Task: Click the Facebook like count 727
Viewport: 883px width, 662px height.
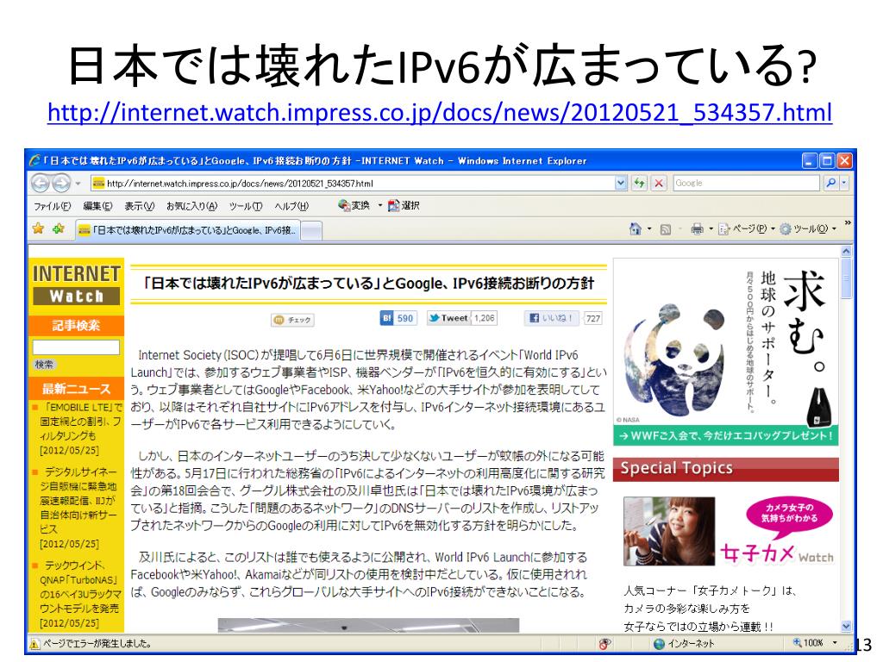Action: pos(593,319)
